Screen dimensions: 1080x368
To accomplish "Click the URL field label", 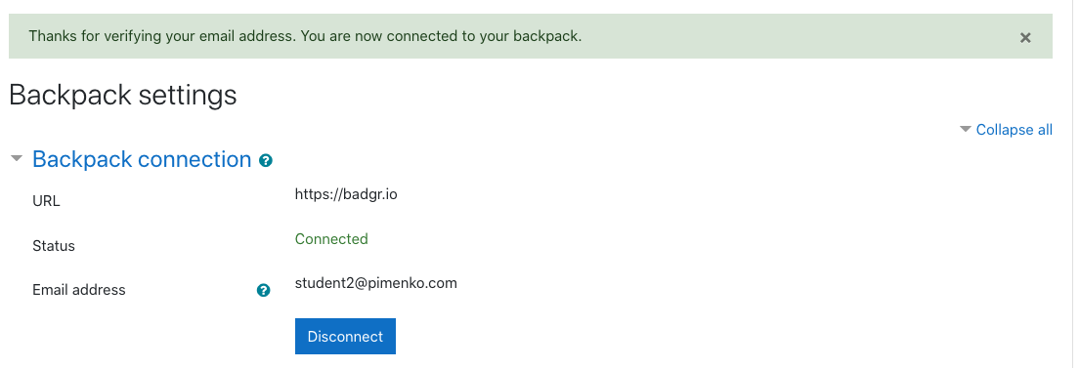I will (46, 201).
